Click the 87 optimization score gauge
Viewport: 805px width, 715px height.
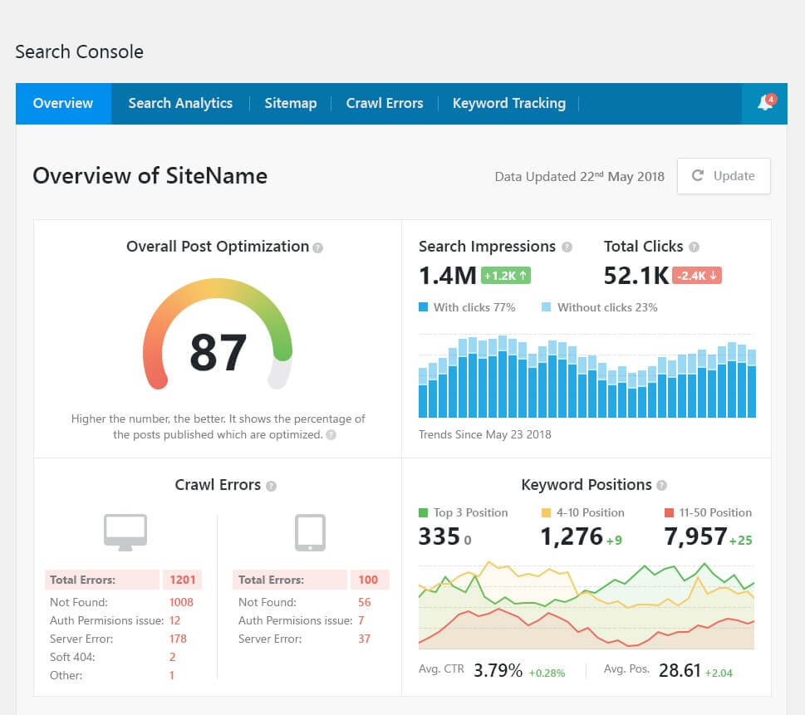(x=218, y=334)
